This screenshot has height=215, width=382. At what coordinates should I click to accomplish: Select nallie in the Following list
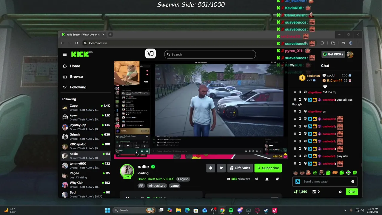pos(86,156)
